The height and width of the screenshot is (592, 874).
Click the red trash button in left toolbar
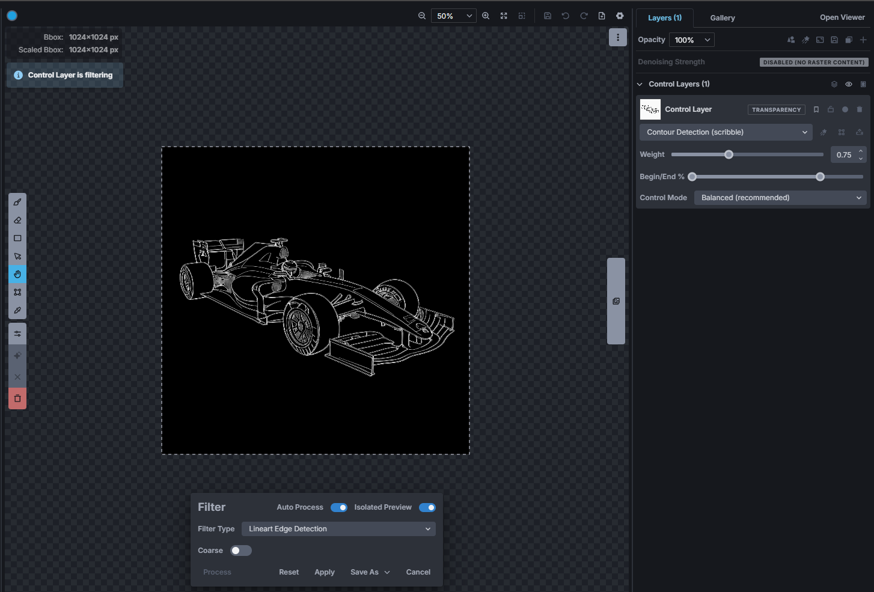pos(17,398)
